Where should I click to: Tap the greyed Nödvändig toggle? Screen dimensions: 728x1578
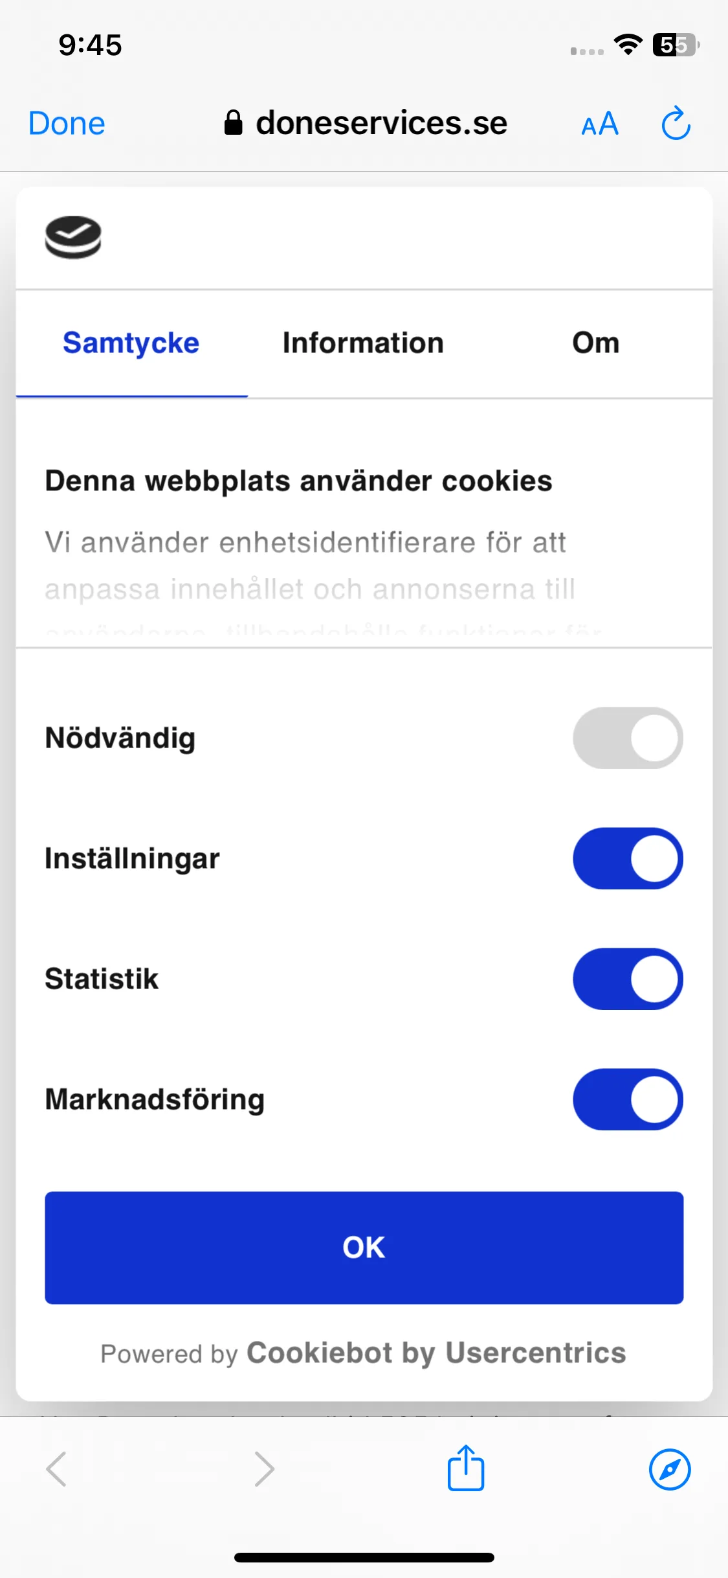pyautogui.click(x=628, y=738)
